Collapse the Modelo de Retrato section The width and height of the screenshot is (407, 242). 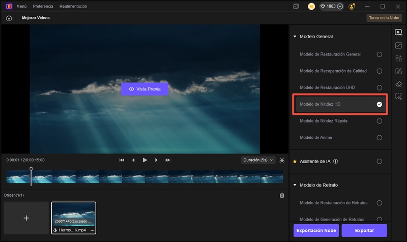pyautogui.click(x=295, y=185)
